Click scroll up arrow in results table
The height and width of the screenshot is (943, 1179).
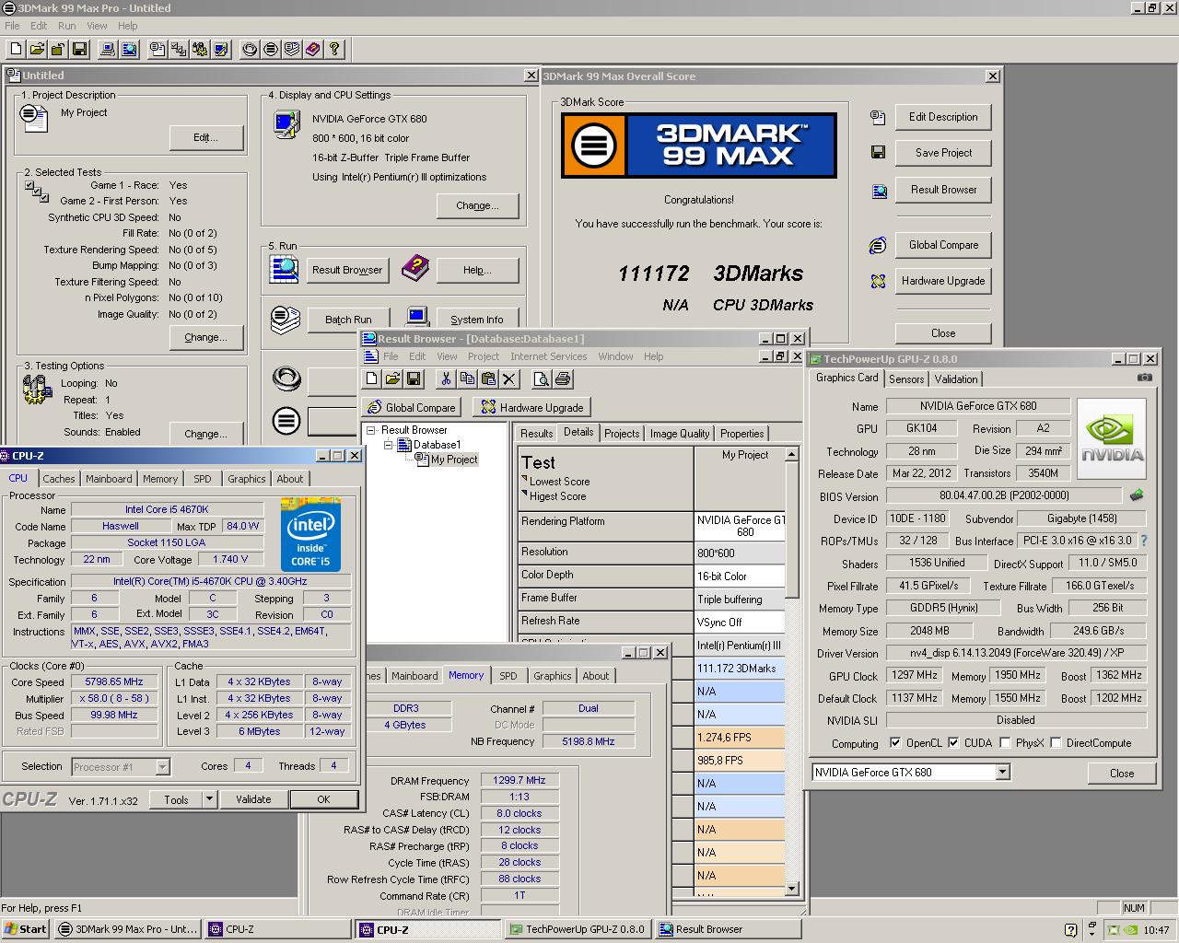pyautogui.click(x=791, y=455)
